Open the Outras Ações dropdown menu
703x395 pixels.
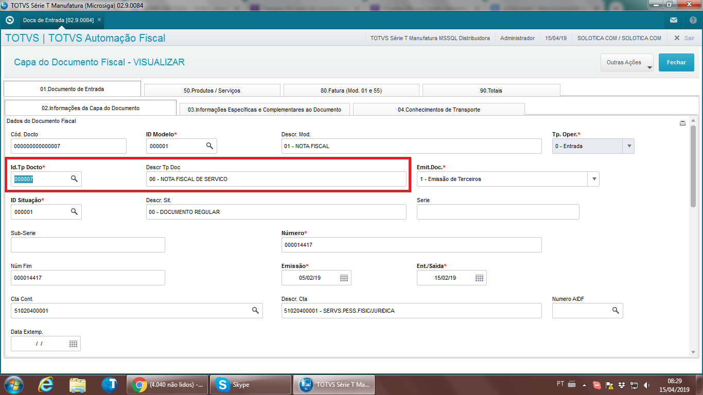coord(627,63)
